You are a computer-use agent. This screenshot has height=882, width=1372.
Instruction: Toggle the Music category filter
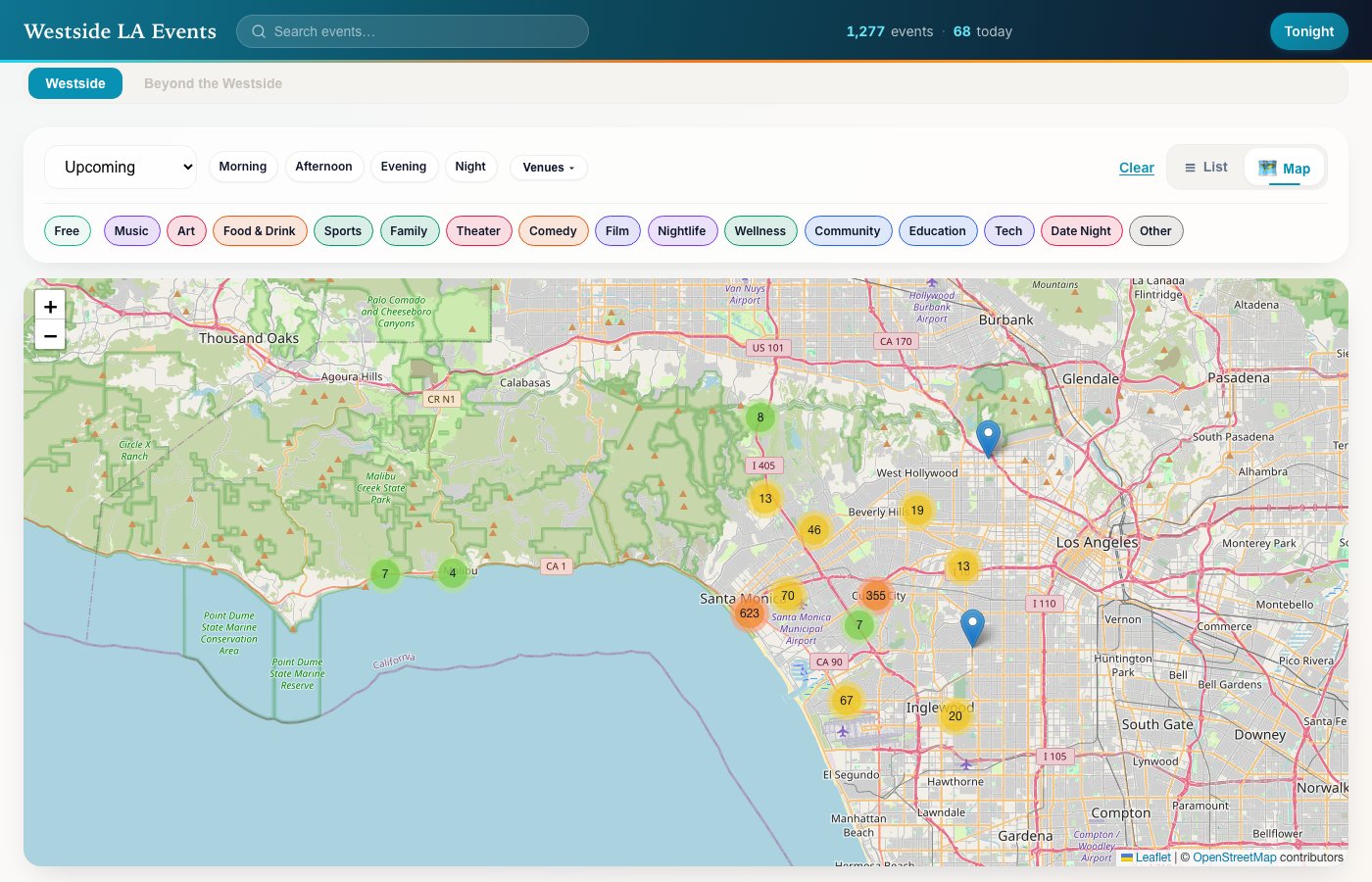click(x=131, y=231)
